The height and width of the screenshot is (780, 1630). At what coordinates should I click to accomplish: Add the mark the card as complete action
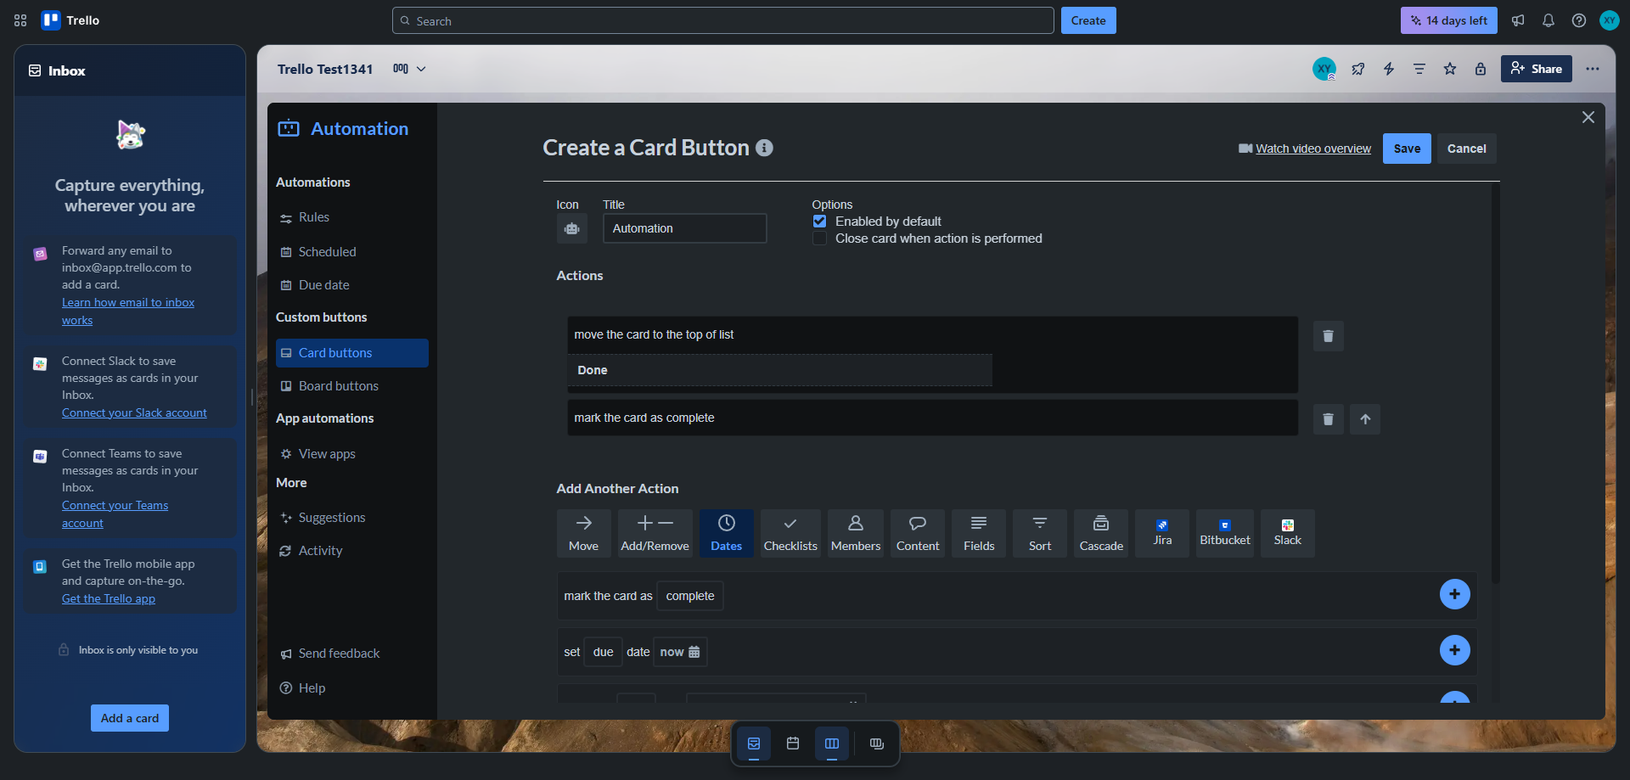tap(1455, 594)
